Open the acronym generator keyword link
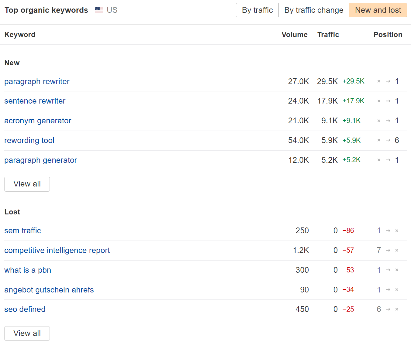 coord(38,121)
